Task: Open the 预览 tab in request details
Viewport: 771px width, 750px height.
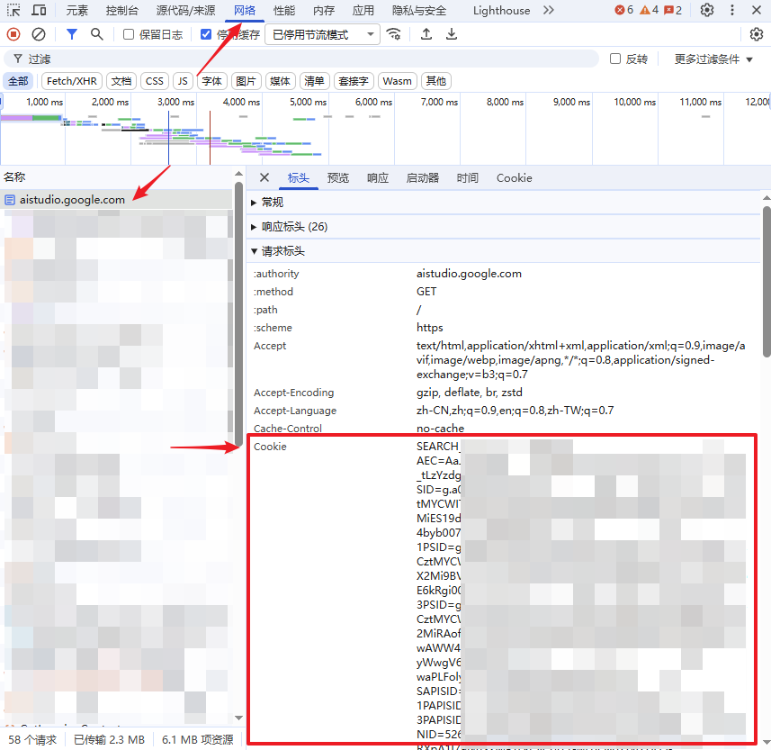Action: (x=338, y=178)
